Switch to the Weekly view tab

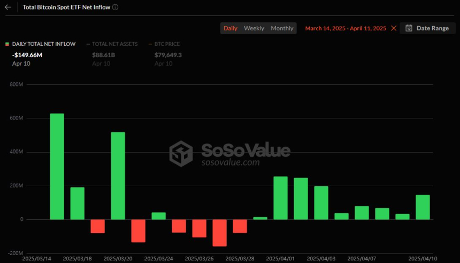click(254, 28)
